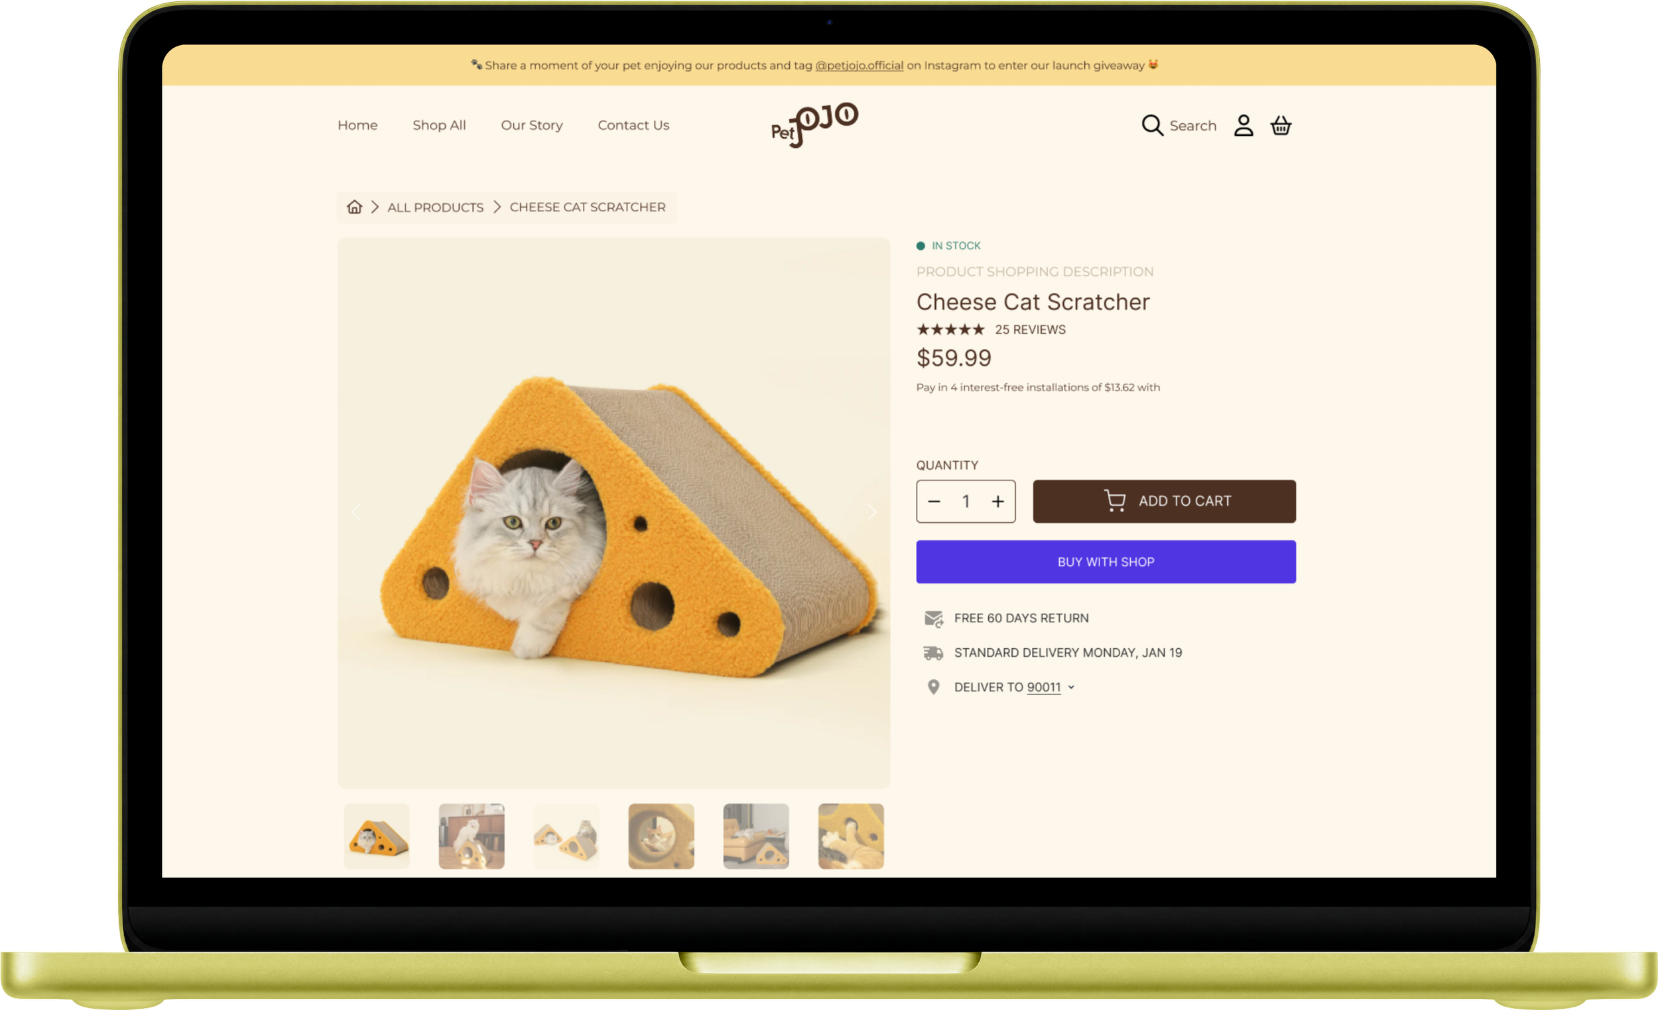Open the @petjojo.official Instagram link
1658x1010 pixels.
click(x=860, y=65)
